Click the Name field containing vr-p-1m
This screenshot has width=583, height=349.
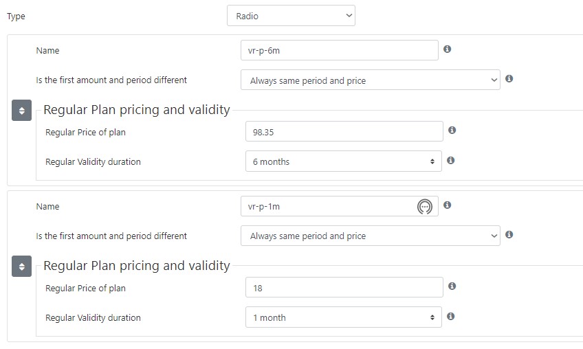[340, 206]
